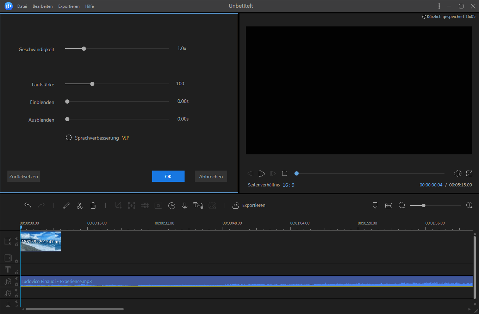Enable the Sprachverbesserung VIP option

click(69, 137)
